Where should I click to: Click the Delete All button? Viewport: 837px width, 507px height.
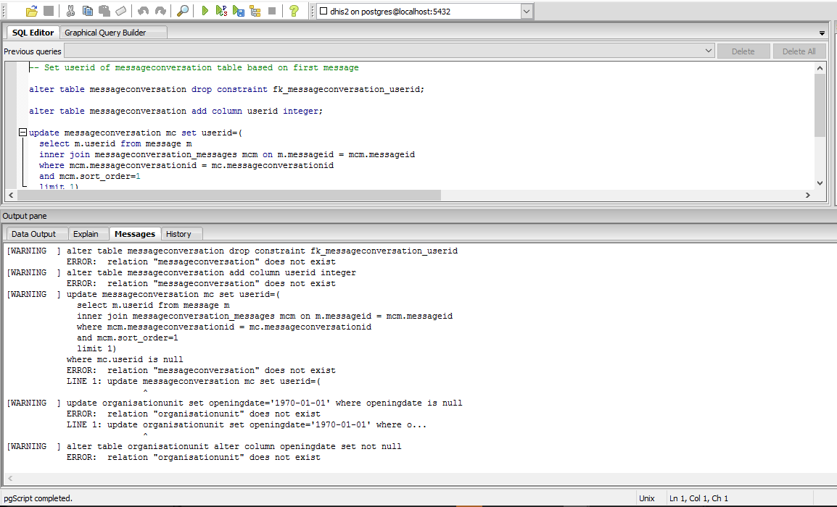pyautogui.click(x=799, y=51)
